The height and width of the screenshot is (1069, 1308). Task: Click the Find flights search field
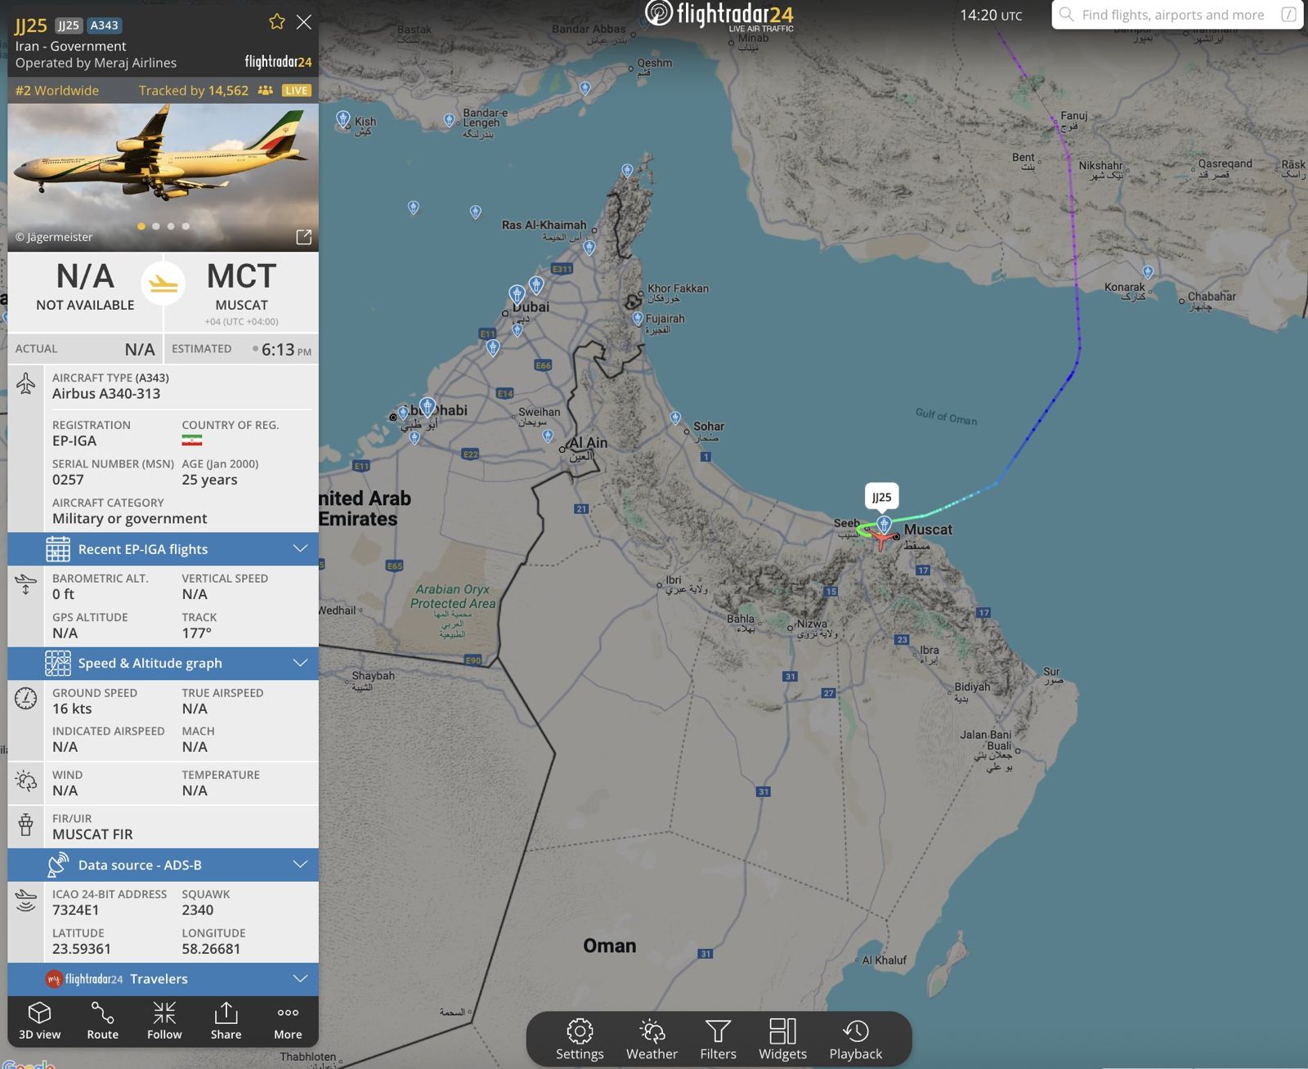[1176, 15]
